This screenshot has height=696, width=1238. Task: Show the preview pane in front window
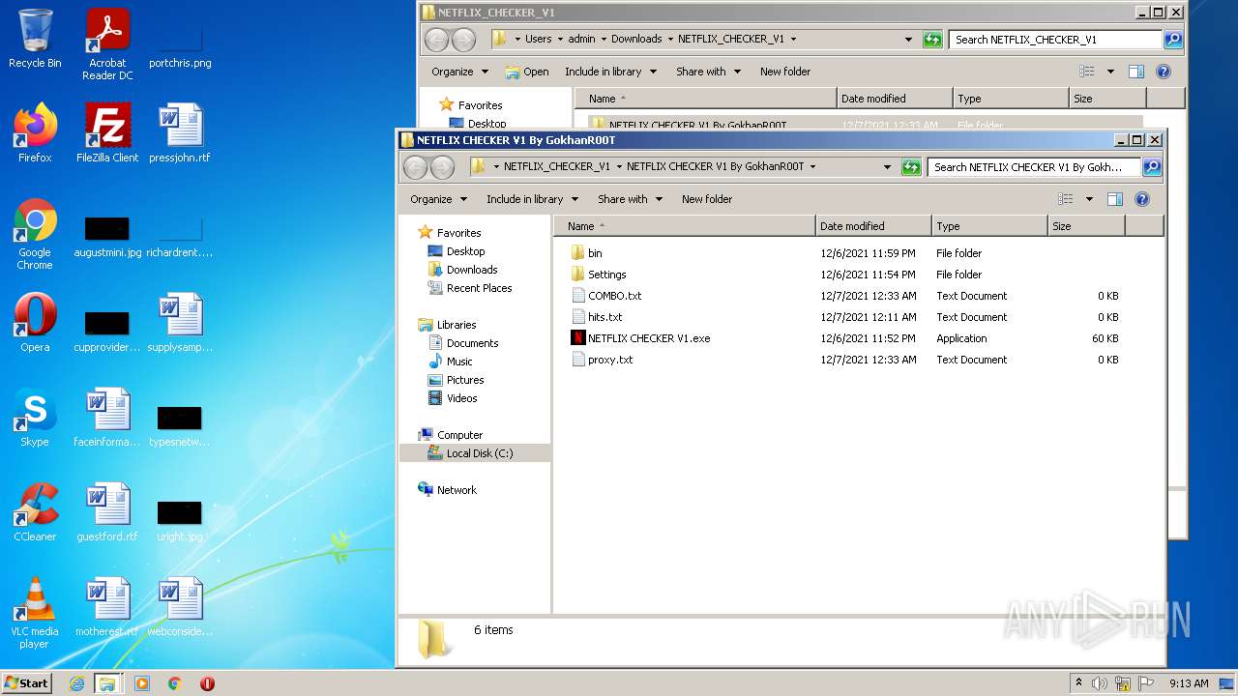(x=1114, y=199)
